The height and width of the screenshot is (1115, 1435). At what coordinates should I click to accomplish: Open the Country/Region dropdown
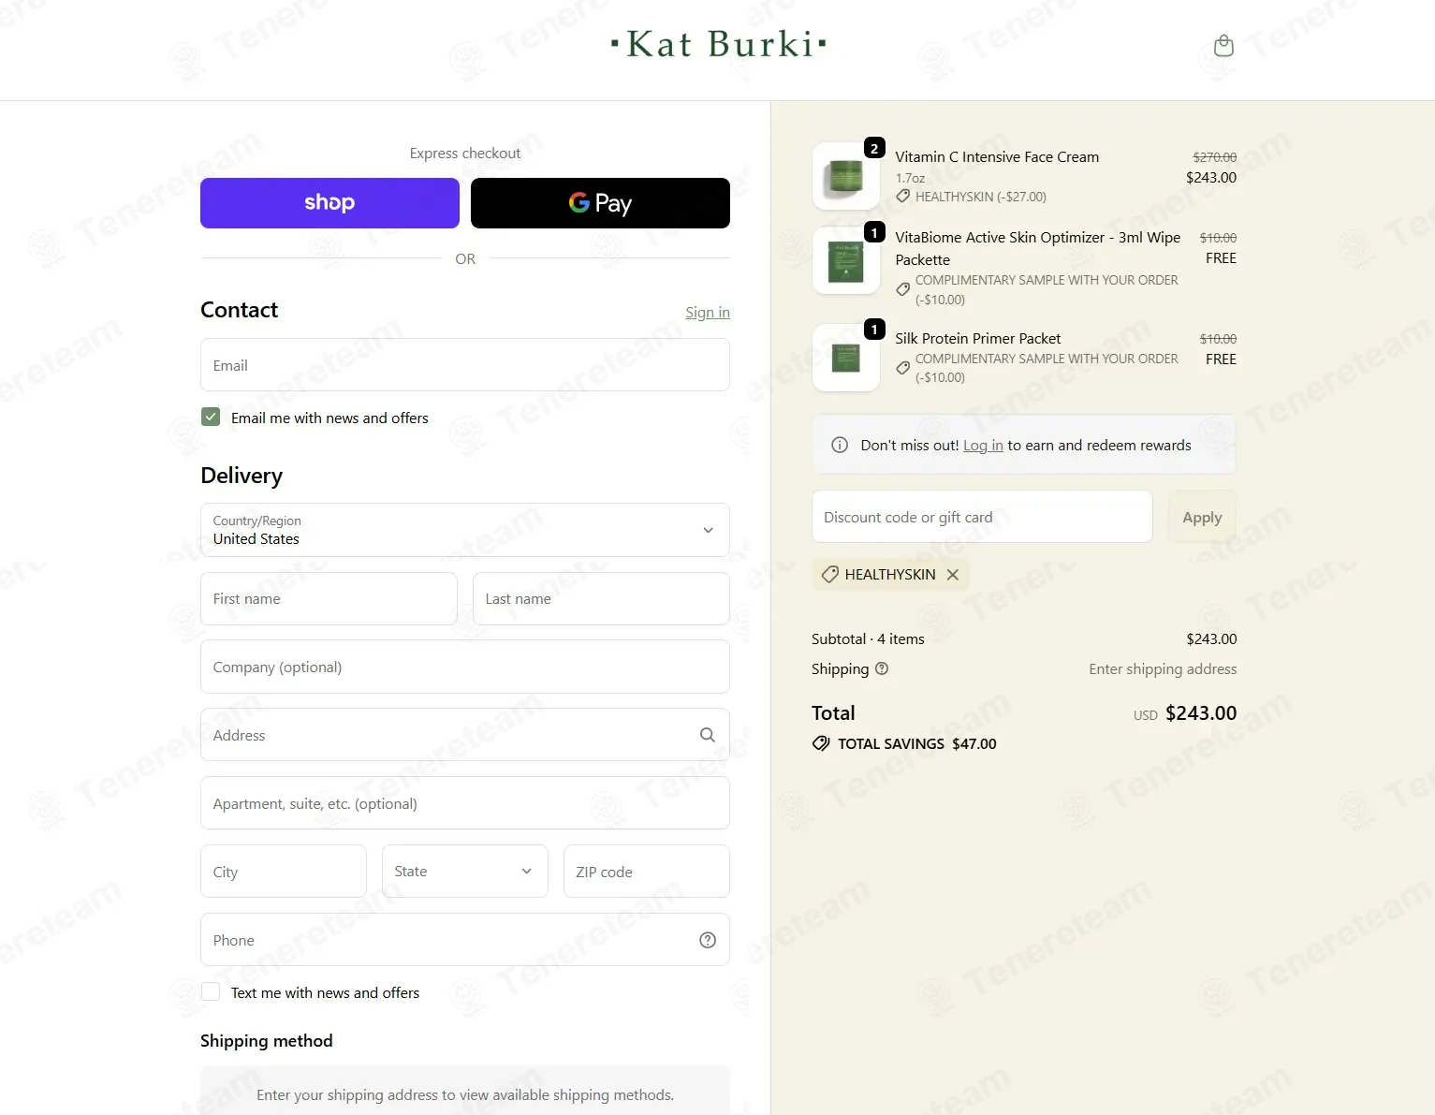465,530
